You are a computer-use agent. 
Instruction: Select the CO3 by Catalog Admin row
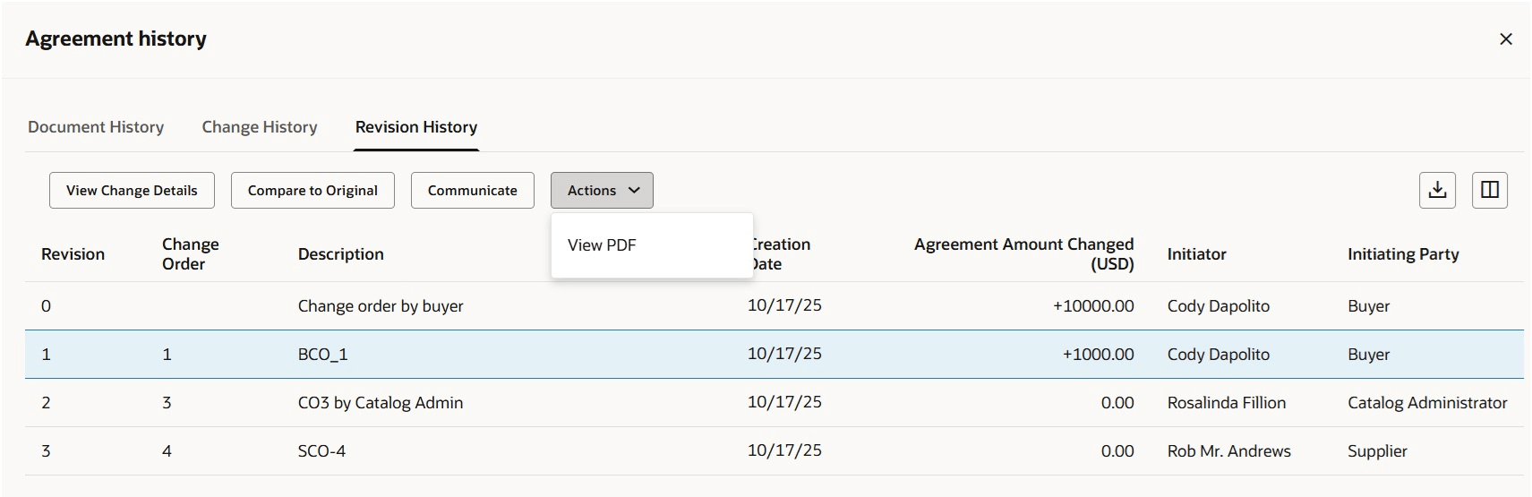point(381,403)
